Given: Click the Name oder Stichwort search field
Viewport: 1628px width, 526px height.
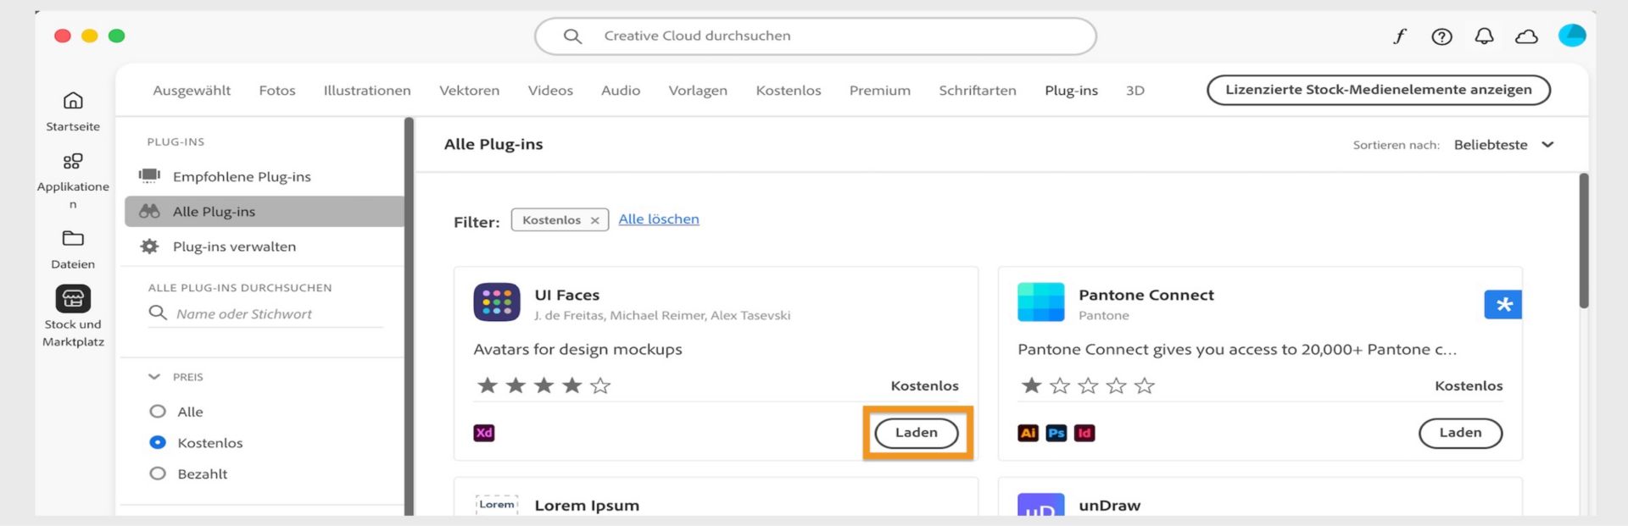Looking at the screenshot, I should pos(265,313).
